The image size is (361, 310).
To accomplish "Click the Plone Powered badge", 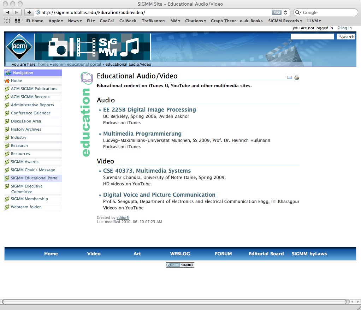I will coord(180,265).
